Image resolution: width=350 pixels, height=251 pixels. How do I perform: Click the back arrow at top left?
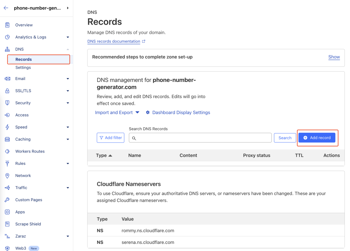(6, 8)
